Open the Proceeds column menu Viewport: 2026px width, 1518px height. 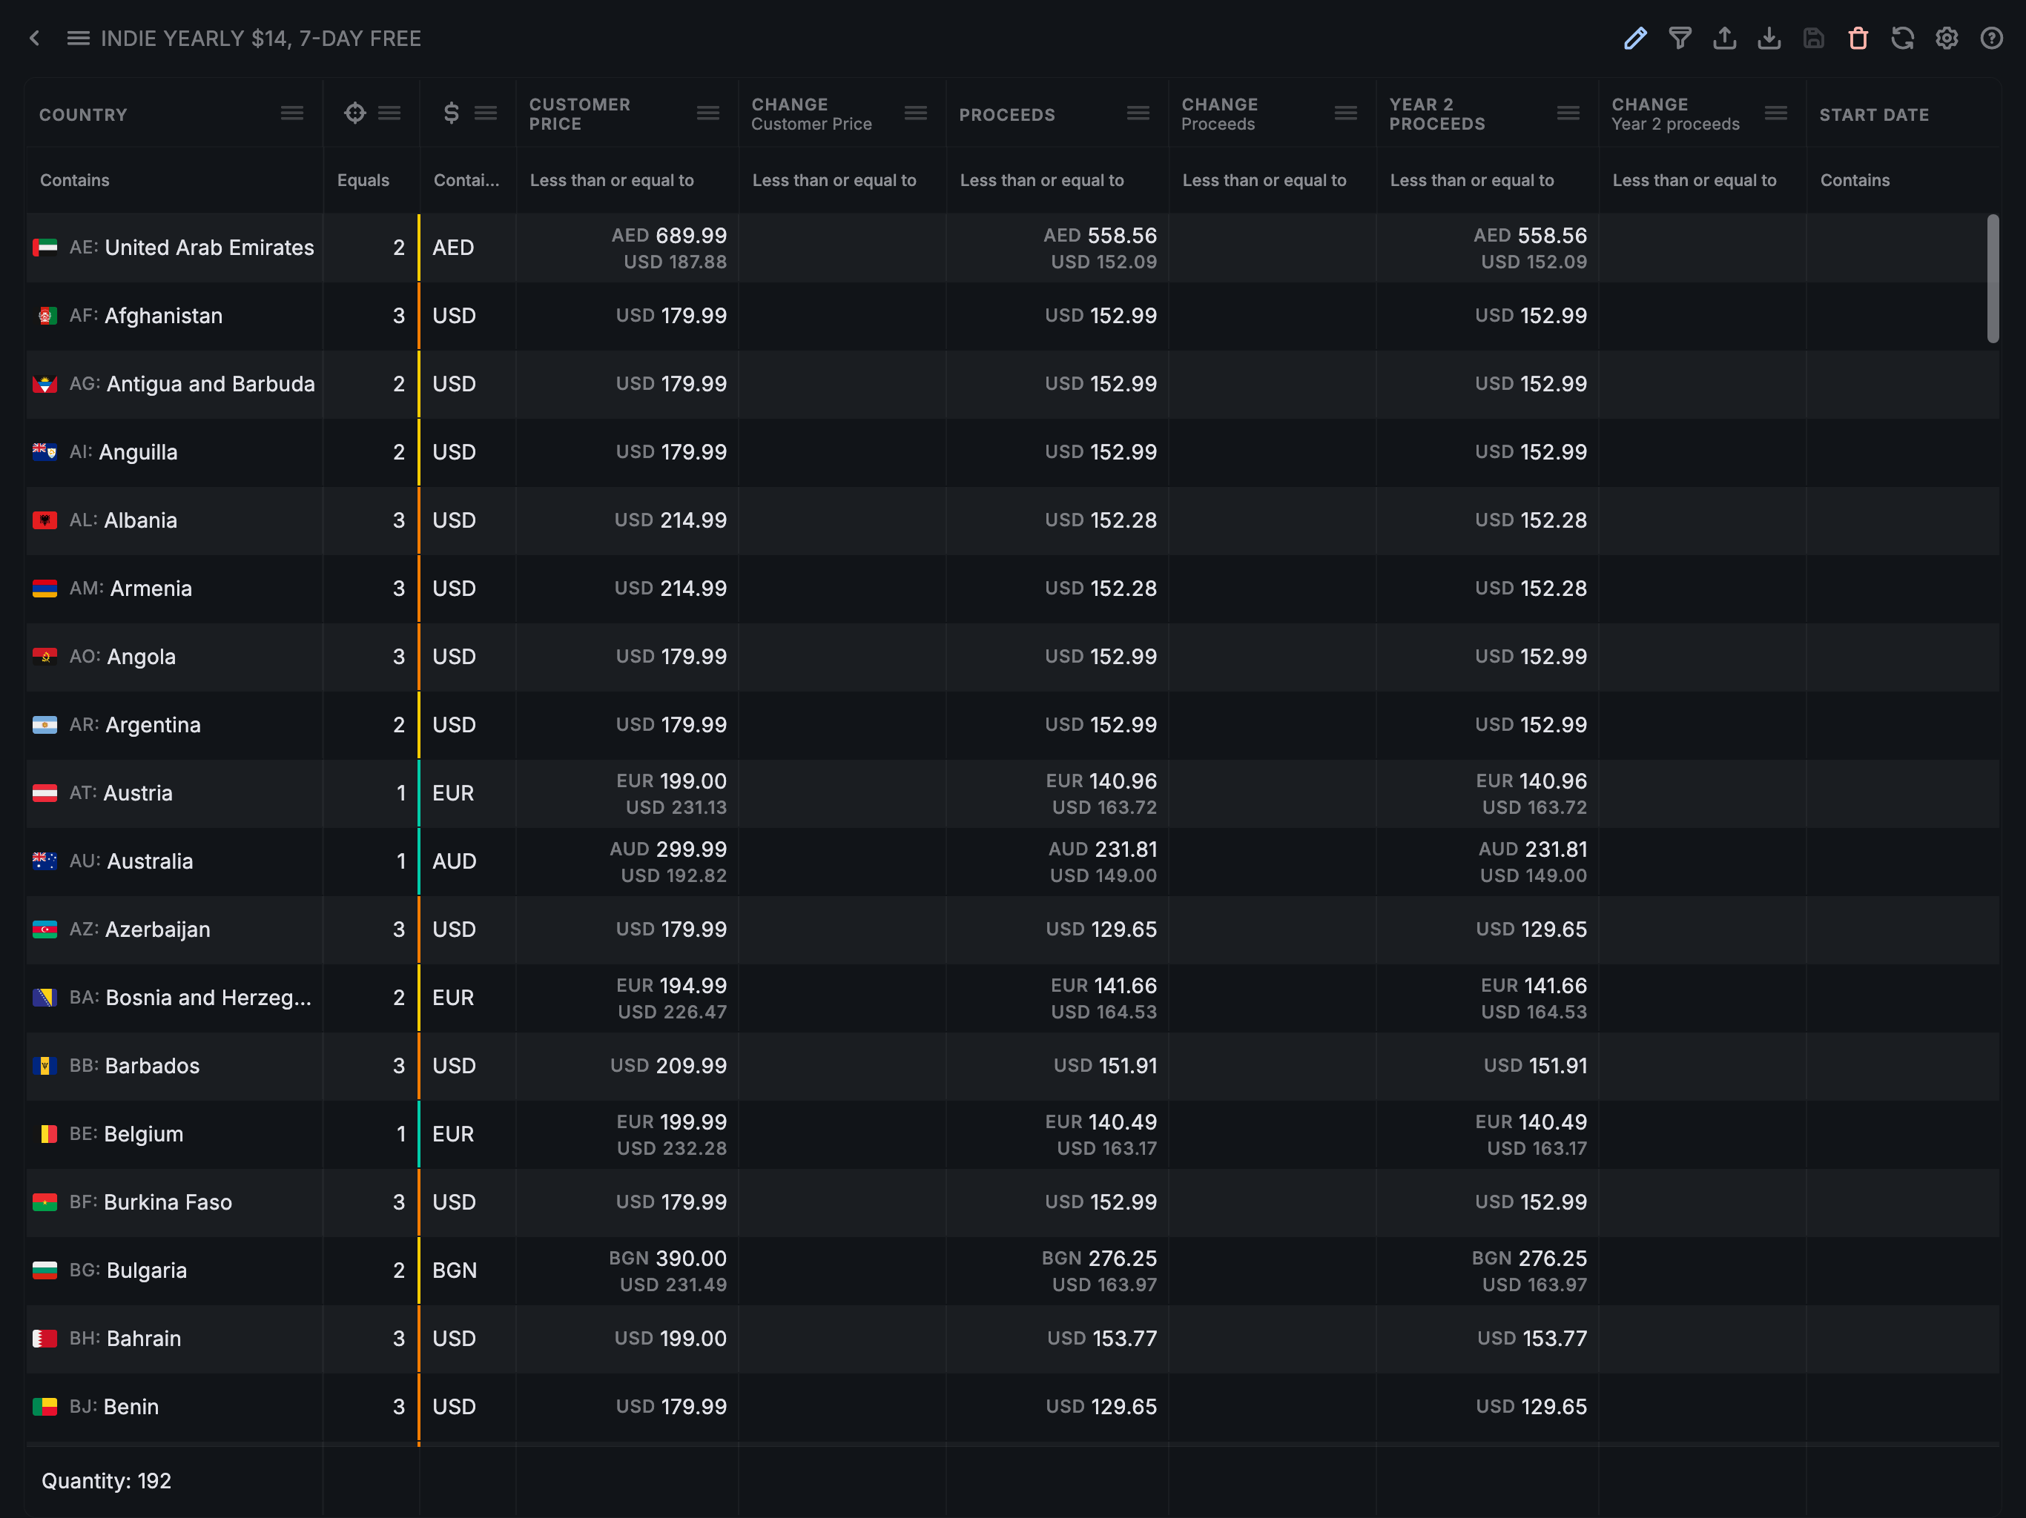pos(1138,113)
